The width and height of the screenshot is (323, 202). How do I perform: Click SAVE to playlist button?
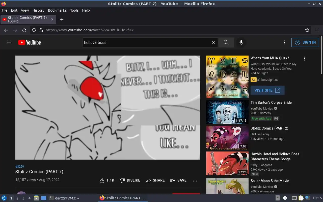click(178, 180)
